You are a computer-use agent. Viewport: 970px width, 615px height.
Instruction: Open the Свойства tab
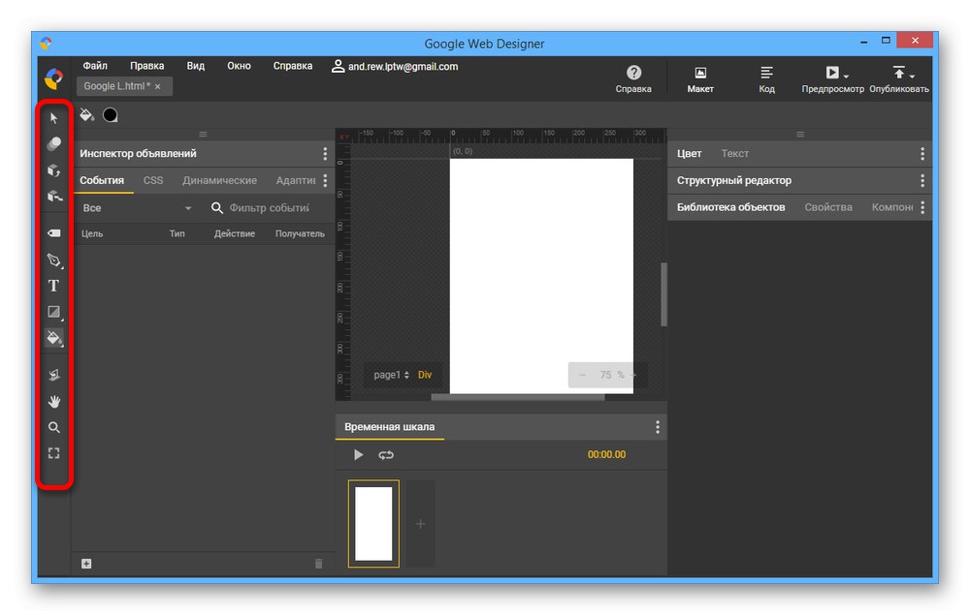(828, 207)
